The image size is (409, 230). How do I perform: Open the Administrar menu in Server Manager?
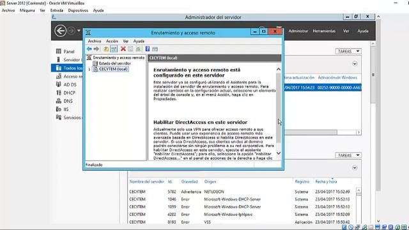pos(298,31)
